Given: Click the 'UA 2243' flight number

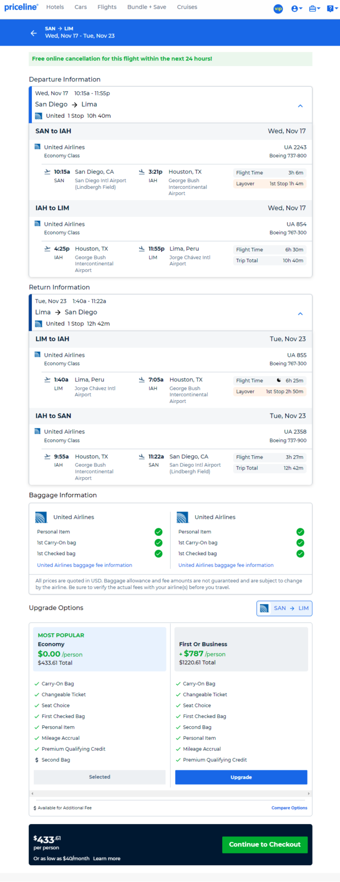Looking at the screenshot, I should pyautogui.click(x=295, y=147).
